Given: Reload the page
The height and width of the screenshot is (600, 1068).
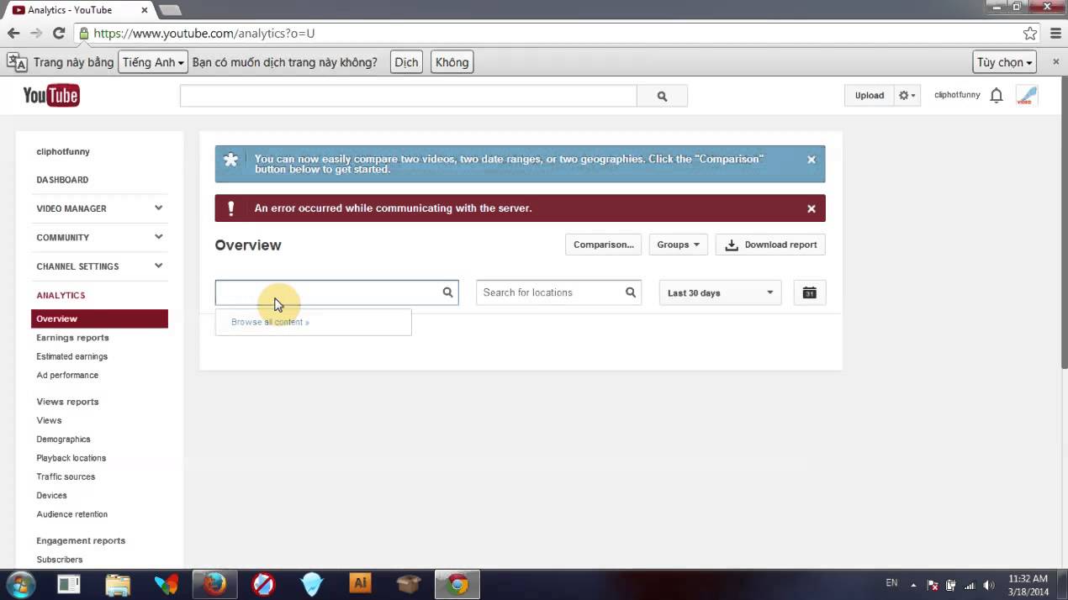Looking at the screenshot, I should pos(59,34).
